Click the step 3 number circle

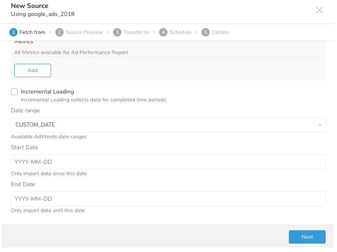coord(117,32)
